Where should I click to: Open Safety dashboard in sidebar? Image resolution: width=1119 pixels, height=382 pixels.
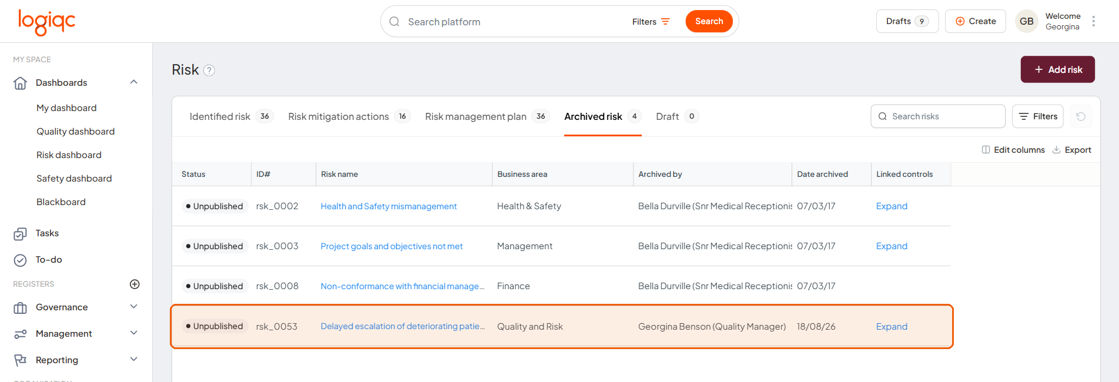(x=74, y=179)
